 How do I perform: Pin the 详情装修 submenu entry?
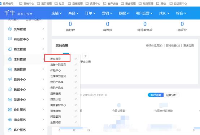pos(76,111)
